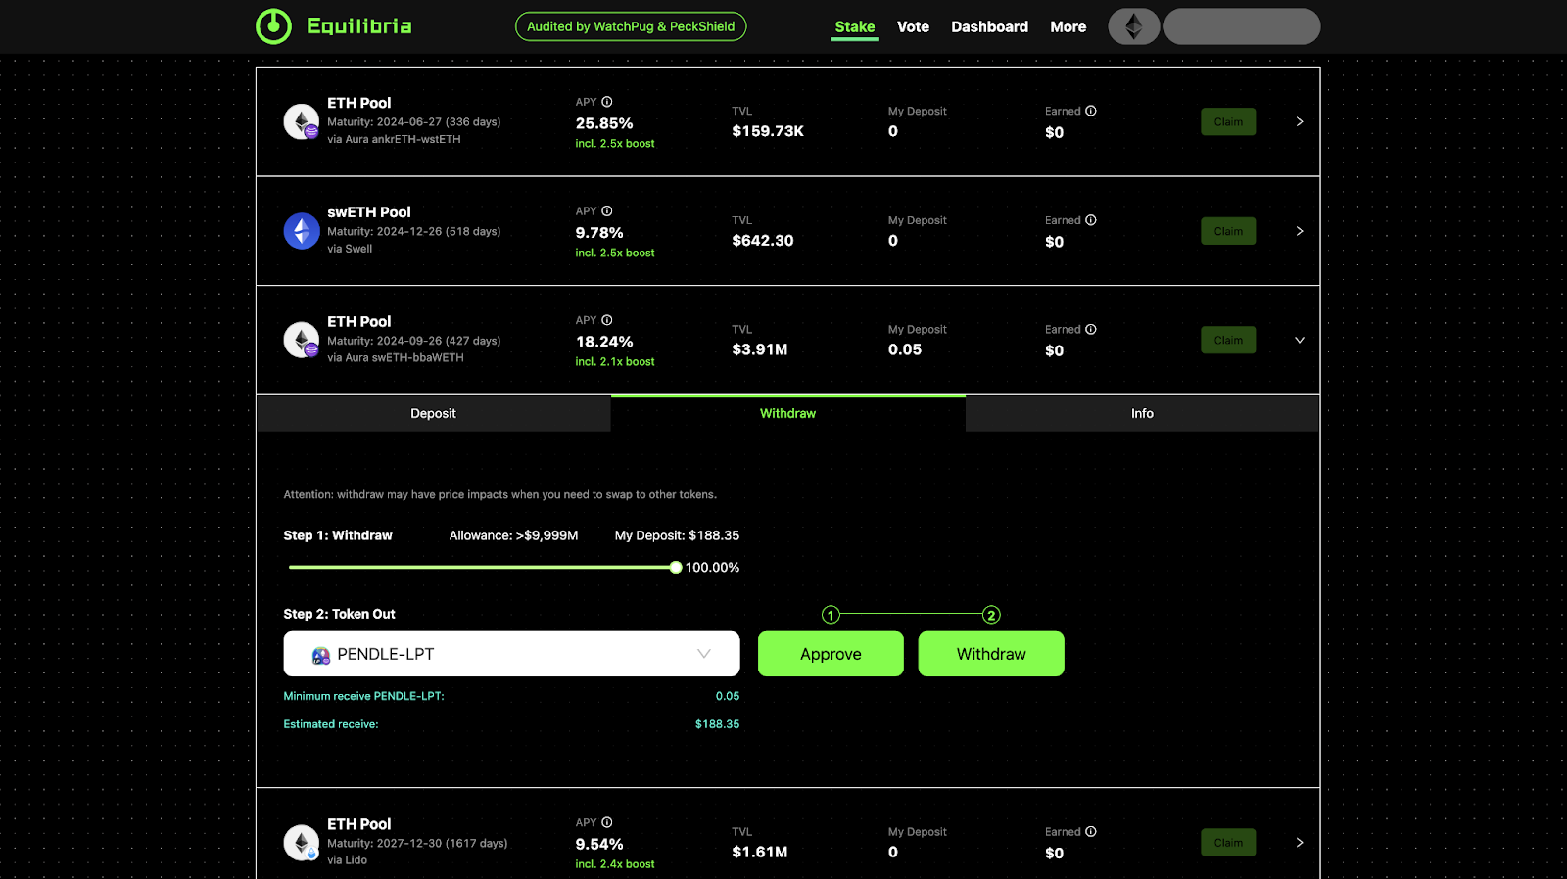
Task: Click the PENDLE-LPT token icon
Action: pyautogui.click(x=321, y=655)
